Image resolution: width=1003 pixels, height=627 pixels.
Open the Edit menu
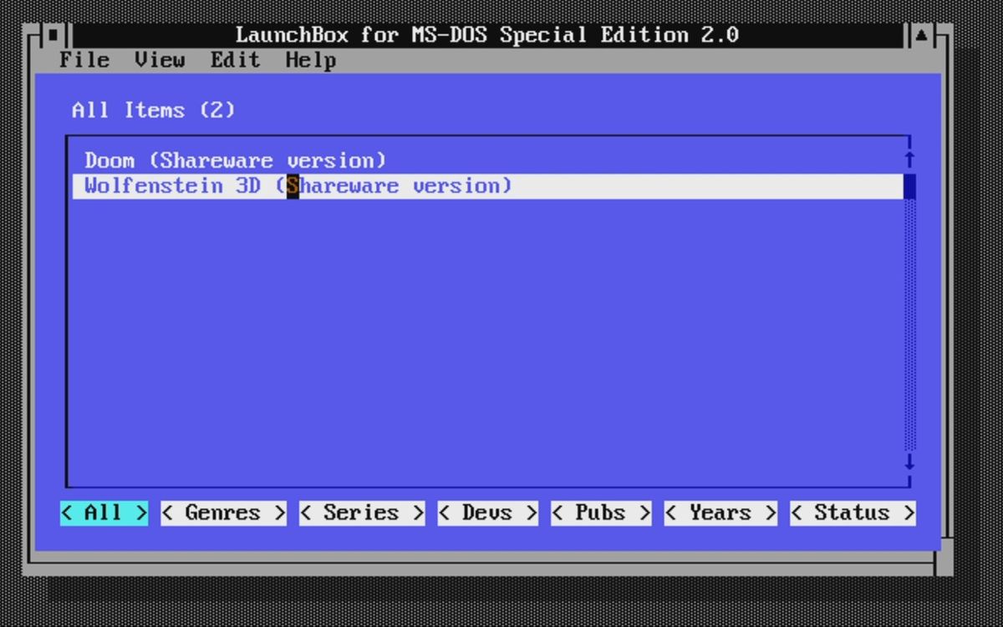235,60
